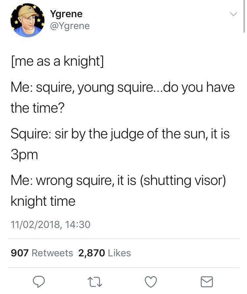Click the words "wrong squire" in tweet
This screenshot has width=247, height=294.
(x=82, y=180)
